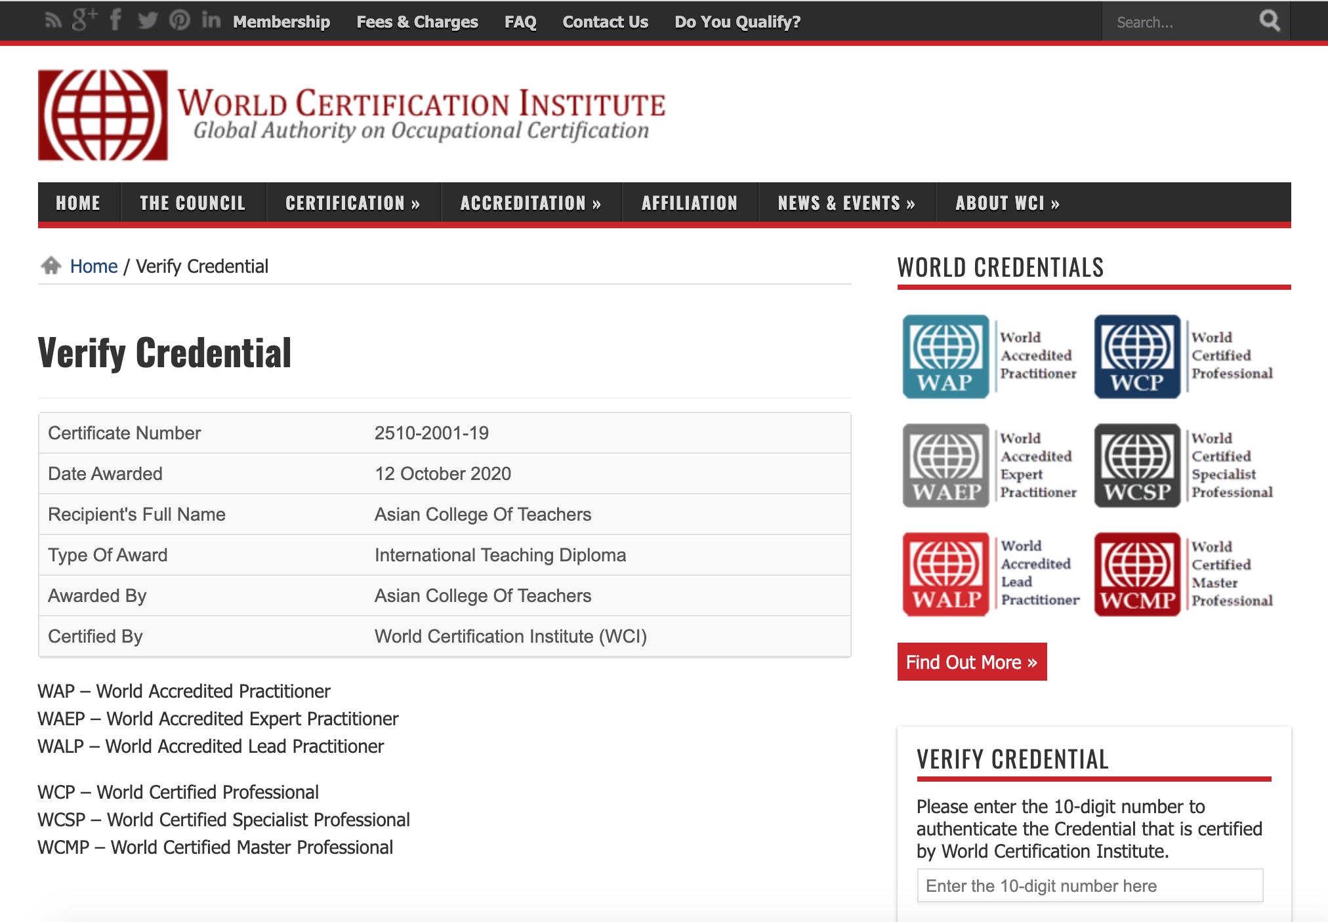
Task: Click the Facebook icon in top bar
Action: coord(115,20)
